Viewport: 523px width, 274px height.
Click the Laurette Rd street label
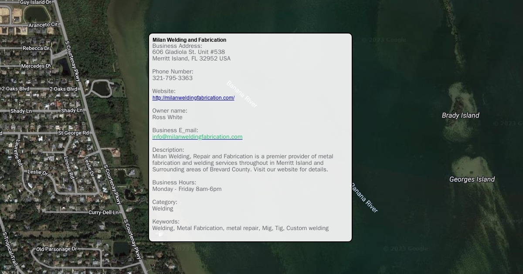click(x=18, y=152)
